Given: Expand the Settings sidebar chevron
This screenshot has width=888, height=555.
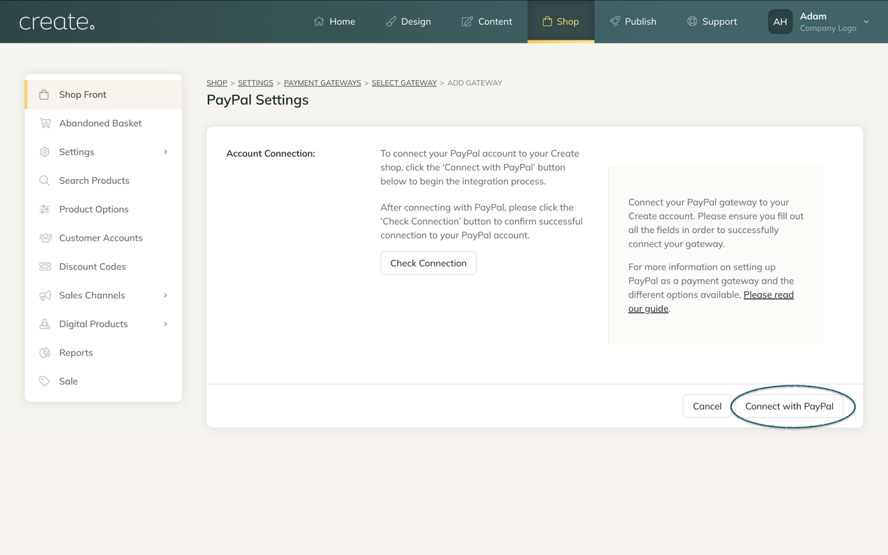Looking at the screenshot, I should point(165,151).
